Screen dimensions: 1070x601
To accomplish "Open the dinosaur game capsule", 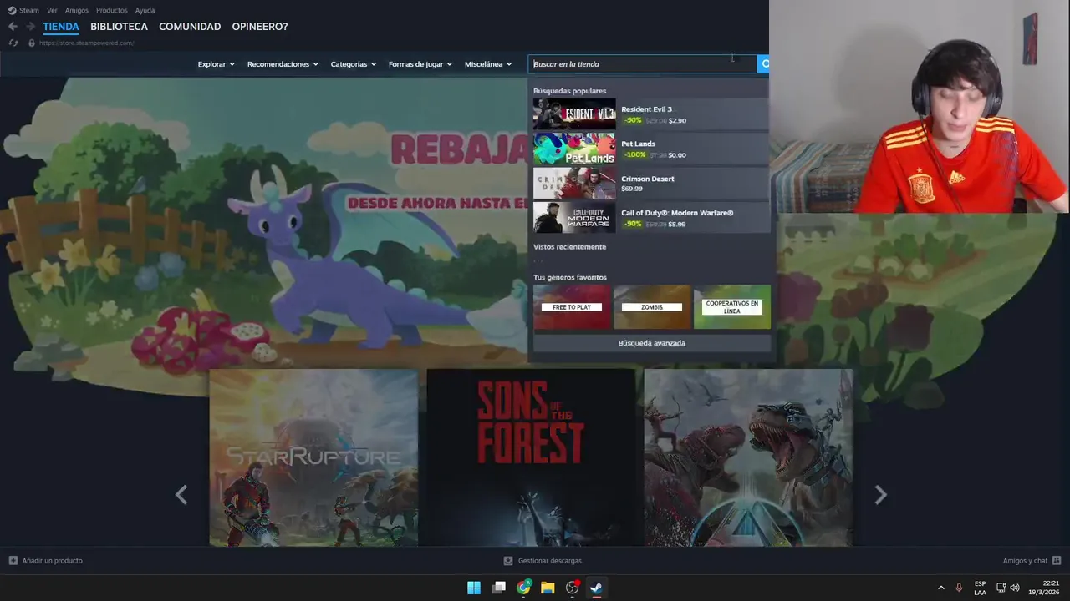I will point(748,457).
